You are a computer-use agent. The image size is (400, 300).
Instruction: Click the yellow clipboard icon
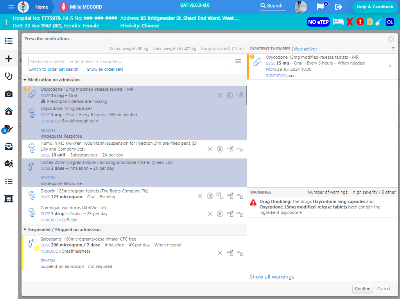[370, 22]
